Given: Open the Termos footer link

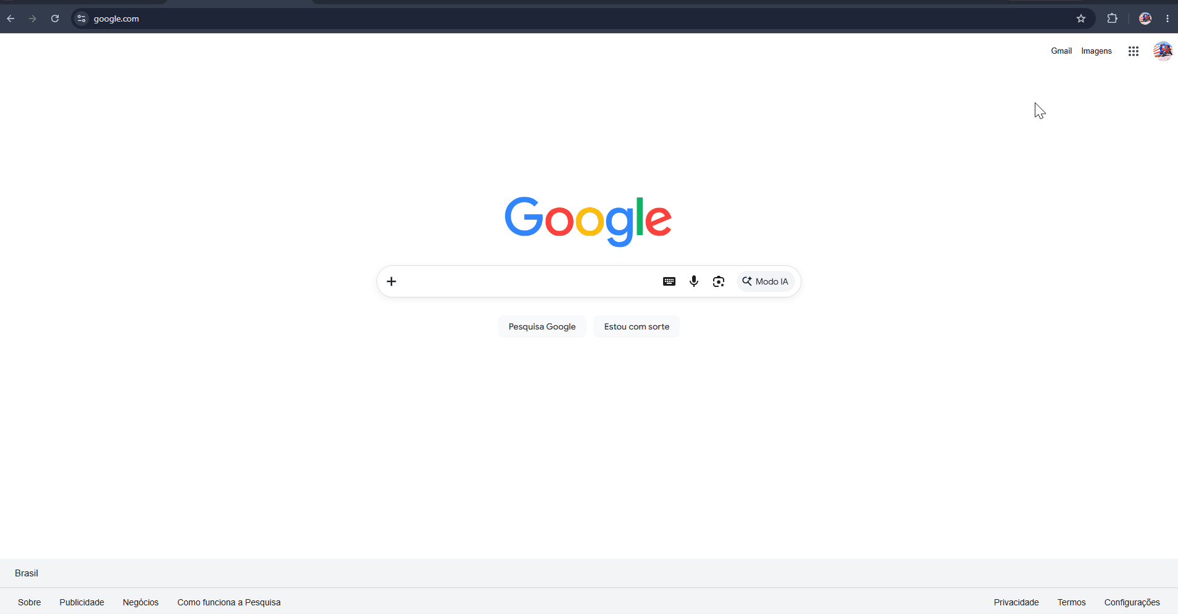Looking at the screenshot, I should (1072, 602).
